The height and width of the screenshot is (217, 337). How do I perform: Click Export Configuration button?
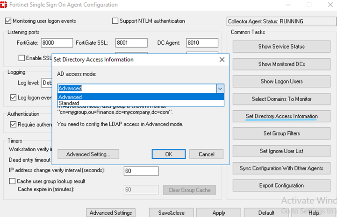pos(281,185)
